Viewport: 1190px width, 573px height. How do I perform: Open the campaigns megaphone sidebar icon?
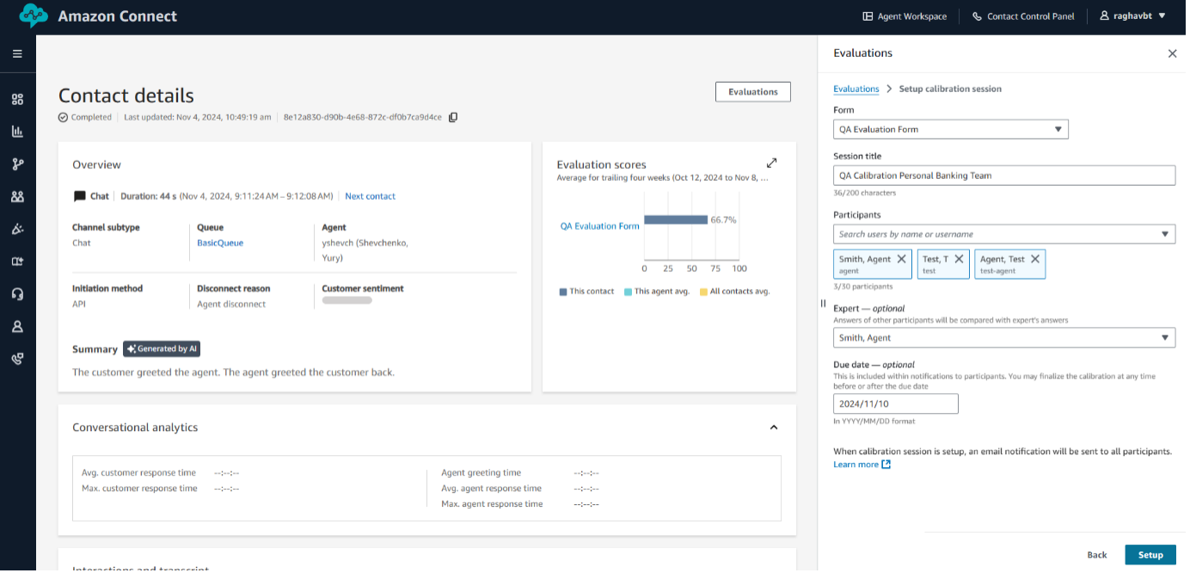pyautogui.click(x=17, y=229)
